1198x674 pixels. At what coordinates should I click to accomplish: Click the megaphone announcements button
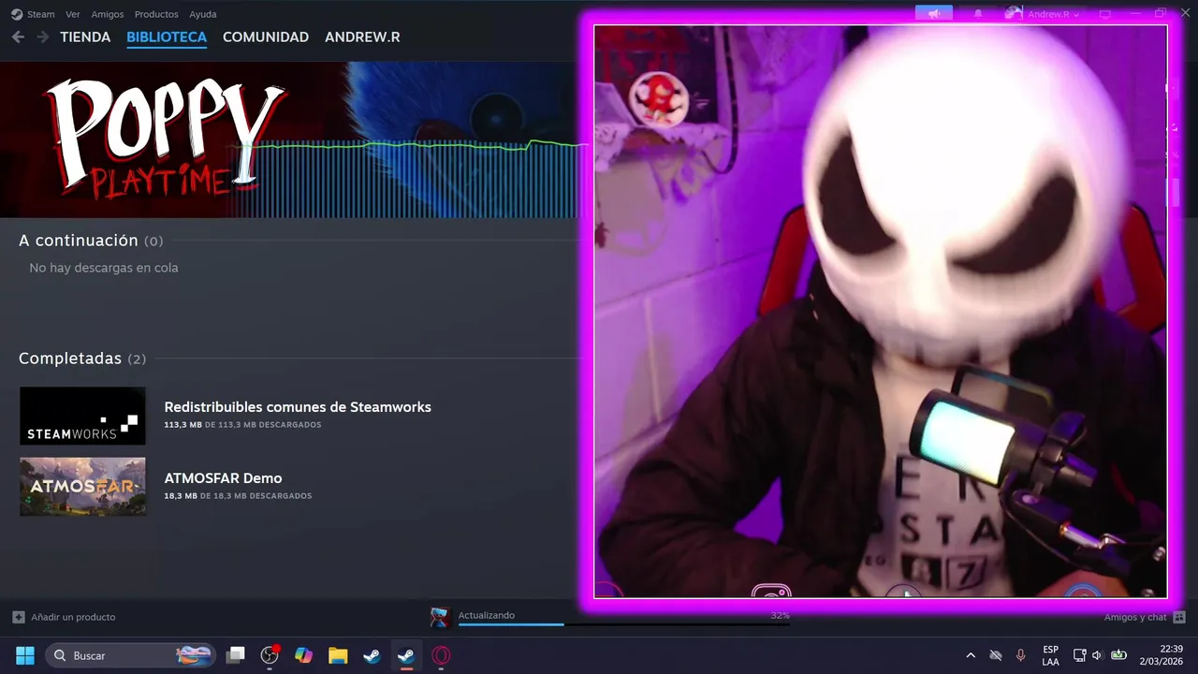[934, 13]
